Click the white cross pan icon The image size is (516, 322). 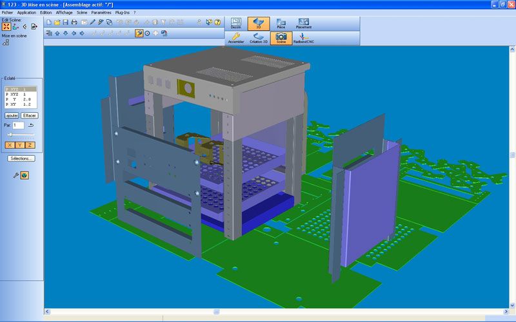[x=155, y=33]
